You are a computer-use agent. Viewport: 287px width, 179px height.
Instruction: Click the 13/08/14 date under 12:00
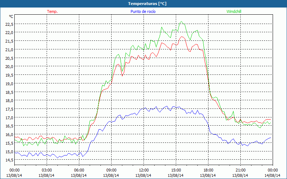click(x=143, y=175)
